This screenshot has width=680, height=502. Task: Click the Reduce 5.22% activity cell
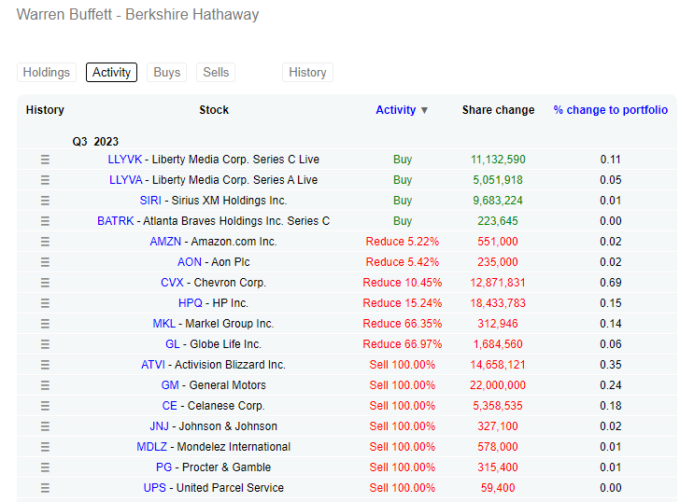click(403, 242)
